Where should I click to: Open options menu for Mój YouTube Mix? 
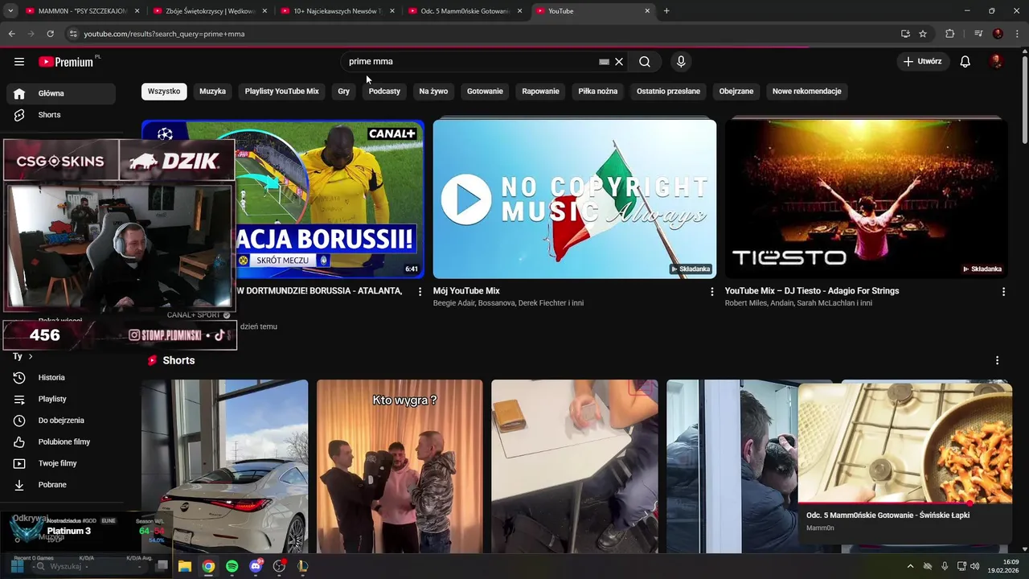point(711,292)
